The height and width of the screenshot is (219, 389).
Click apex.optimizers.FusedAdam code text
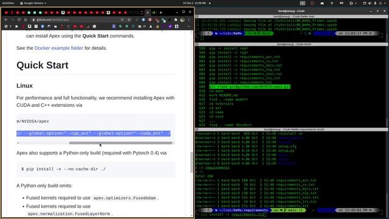[125, 198]
